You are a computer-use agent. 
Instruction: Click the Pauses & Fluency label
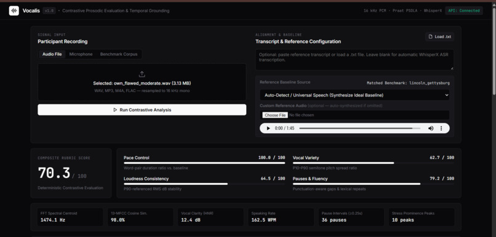point(310,179)
